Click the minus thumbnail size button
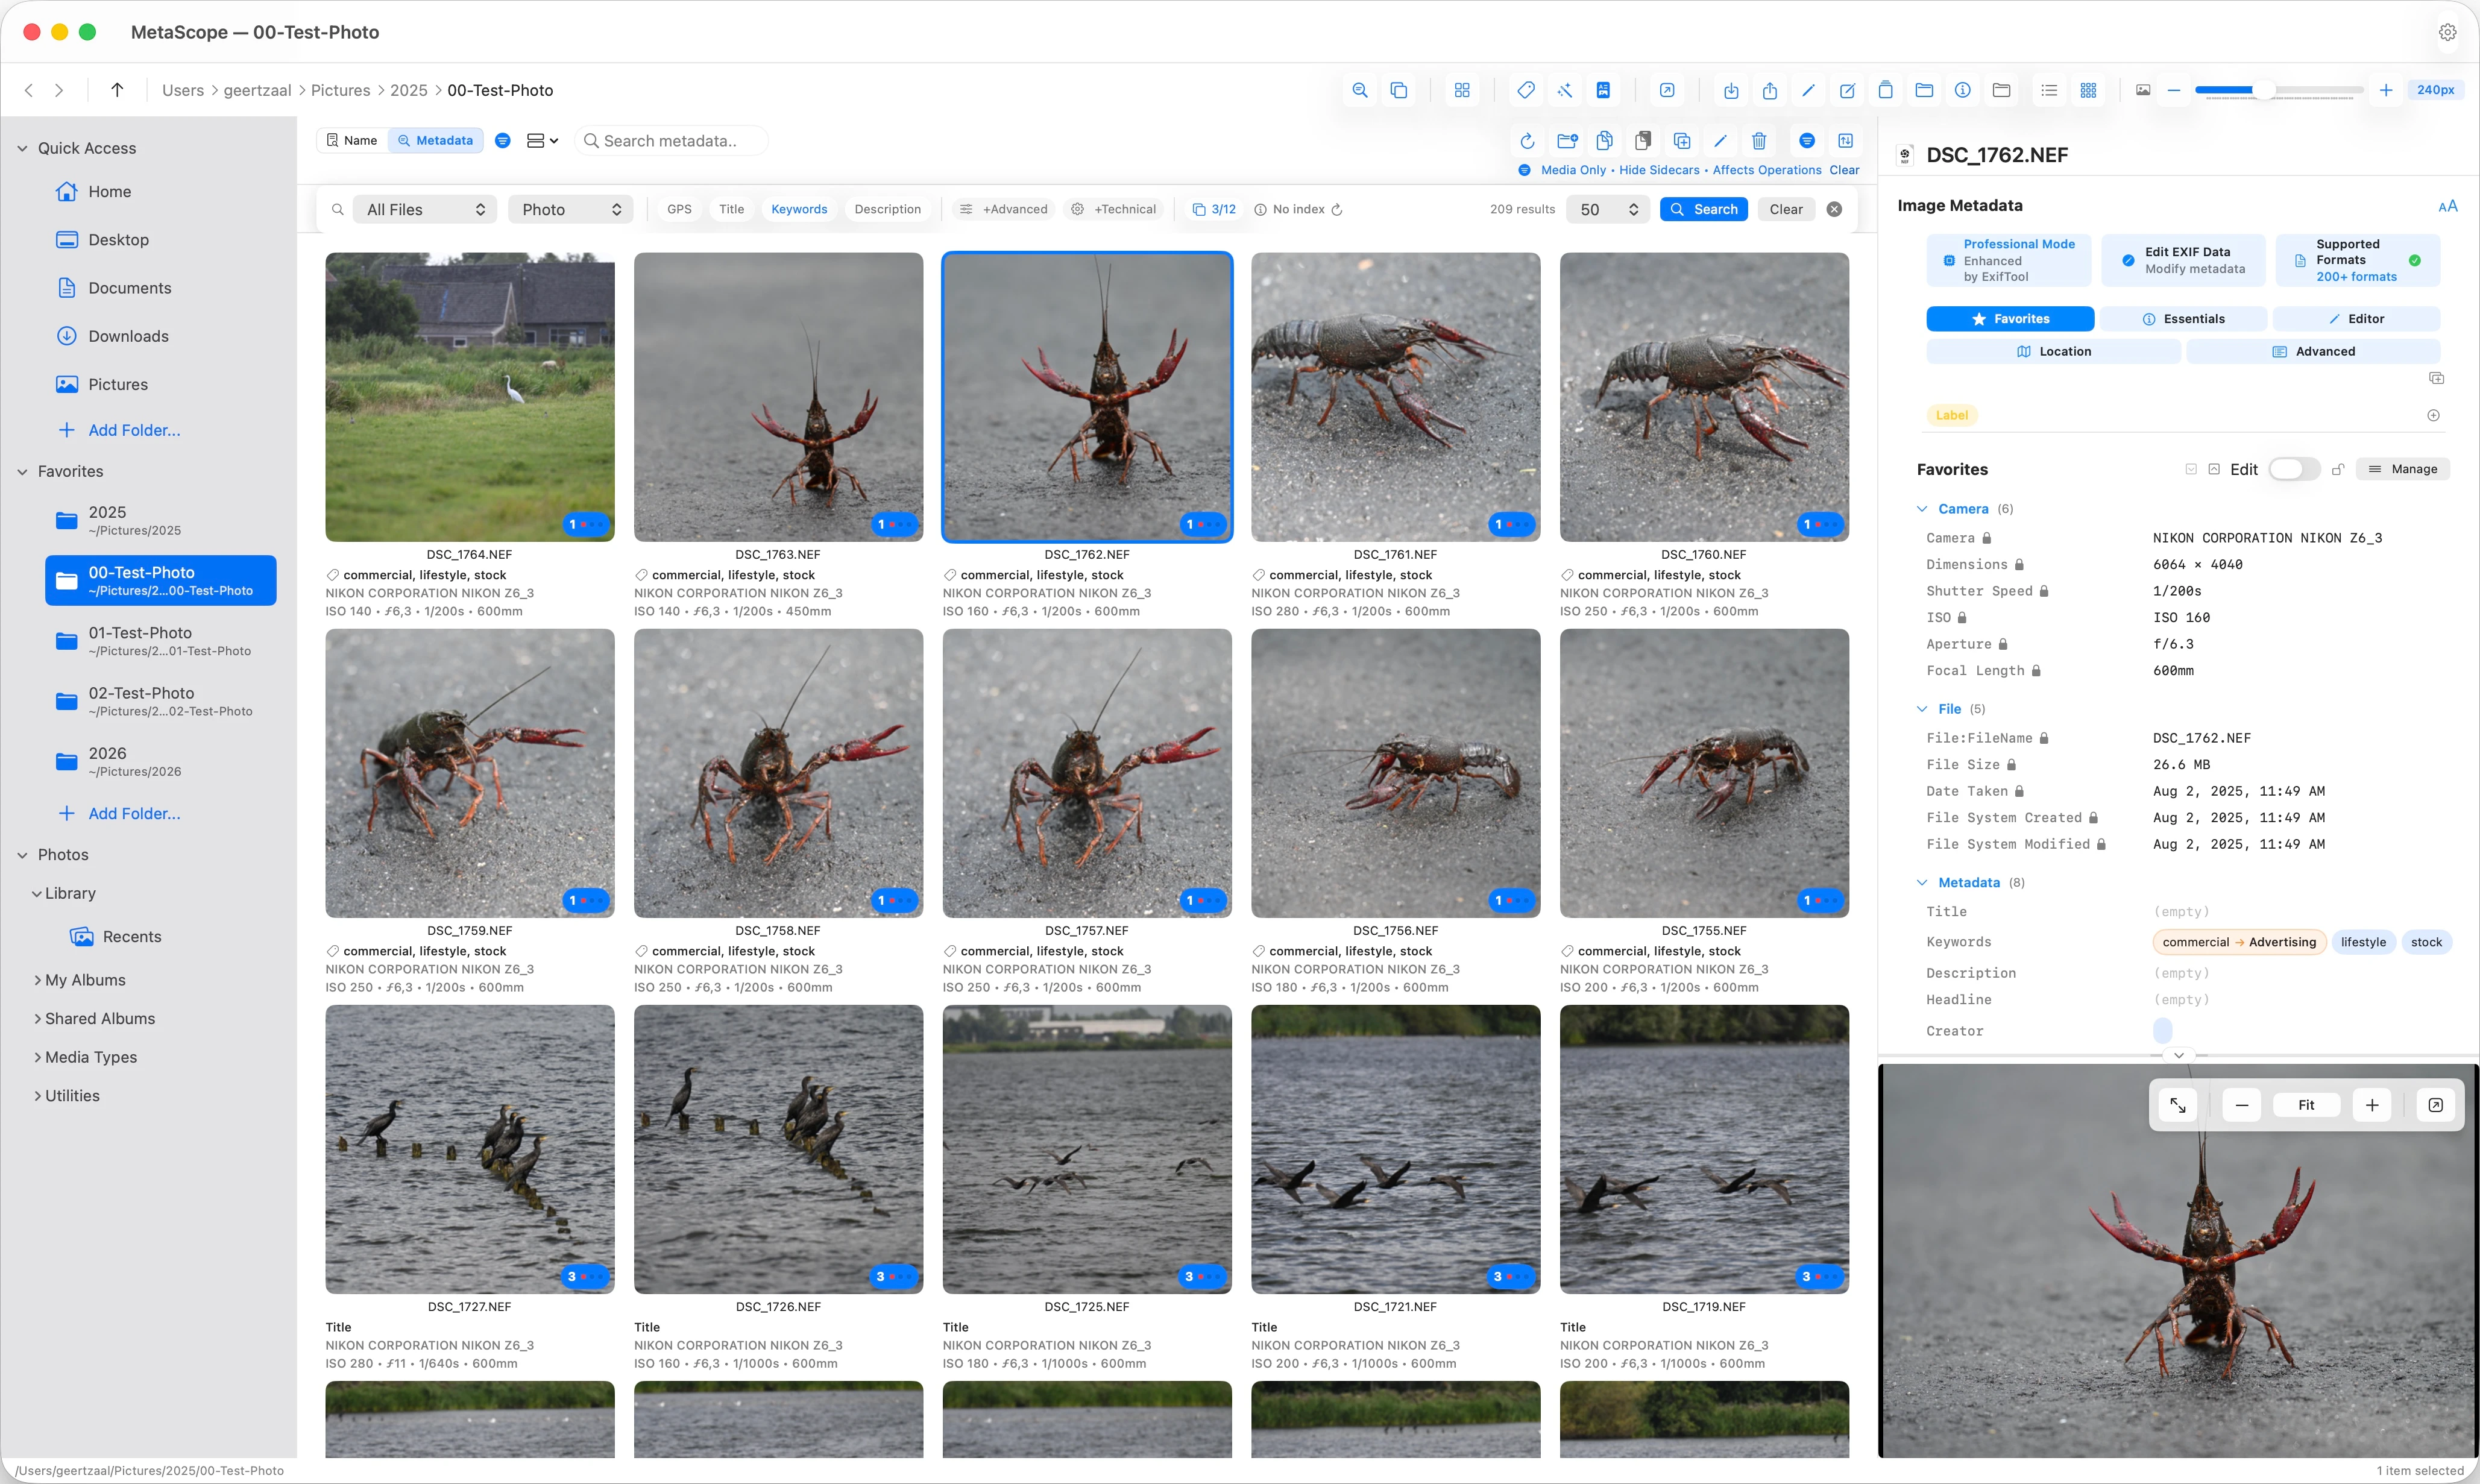This screenshot has width=2480, height=1484. pos(2174,90)
